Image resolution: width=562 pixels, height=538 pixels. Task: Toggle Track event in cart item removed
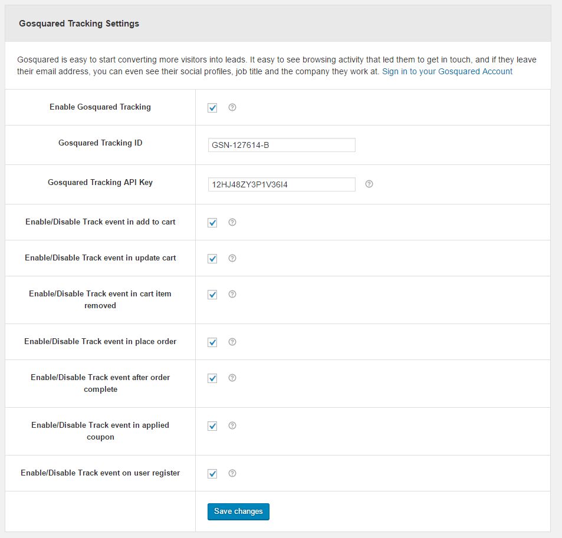tap(212, 295)
